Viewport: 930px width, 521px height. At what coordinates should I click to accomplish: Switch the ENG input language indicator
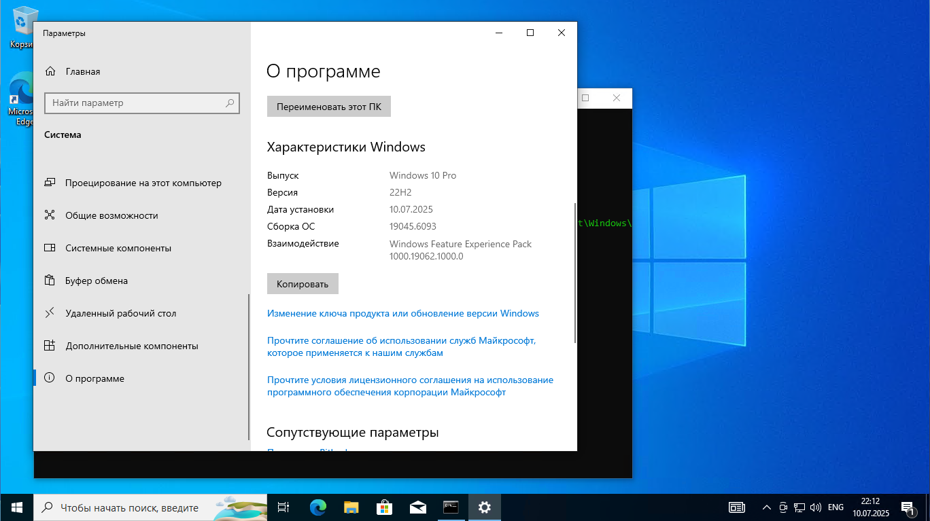coord(836,507)
